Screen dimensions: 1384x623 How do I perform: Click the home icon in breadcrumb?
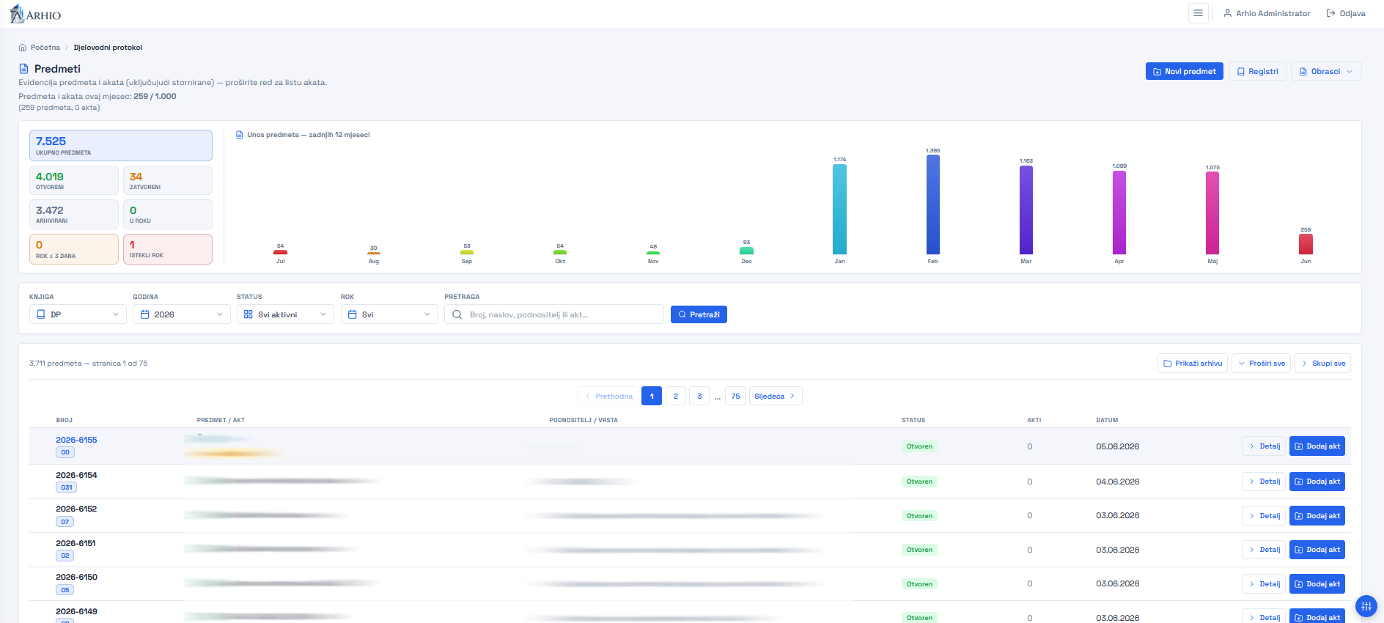23,48
